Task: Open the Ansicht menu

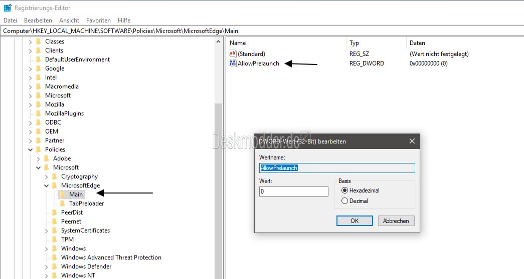Action: 69,20
